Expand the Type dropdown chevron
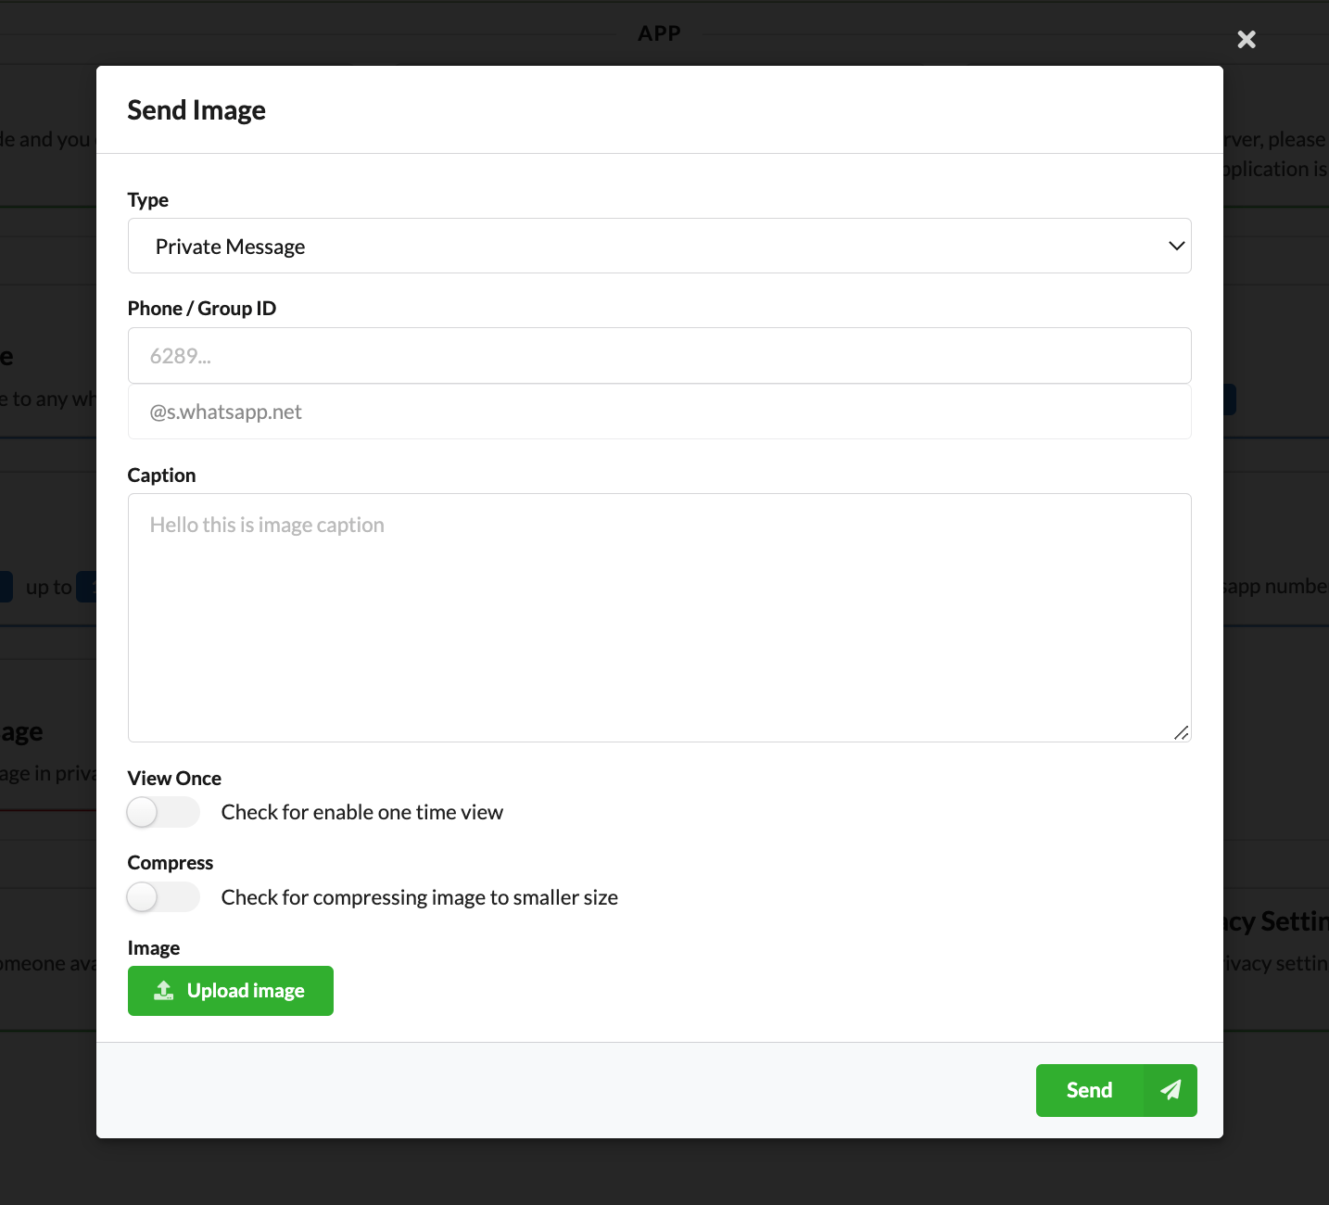The image size is (1329, 1205). (1176, 246)
